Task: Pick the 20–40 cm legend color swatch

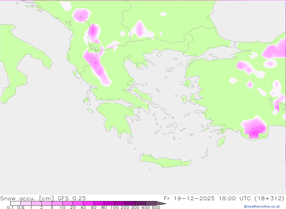Action: pyautogui.click(x=78, y=203)
